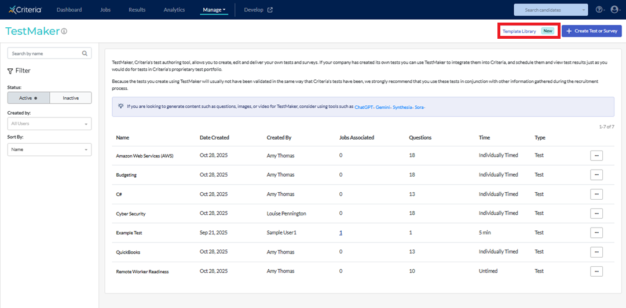Click the search magnifier icon
626x308 pixels.
[85, 53]
